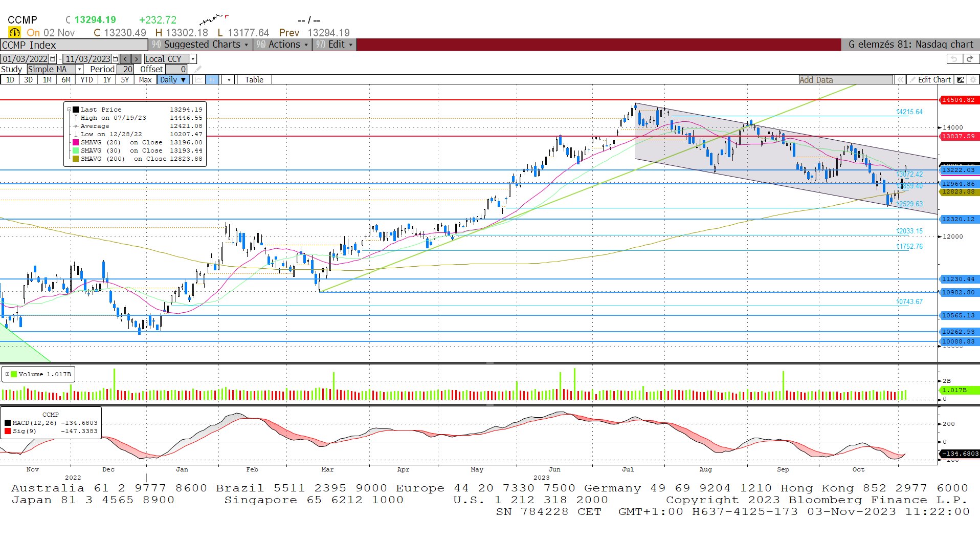
Task: Click the Average marker icon in legend
Action: point(76,126)
